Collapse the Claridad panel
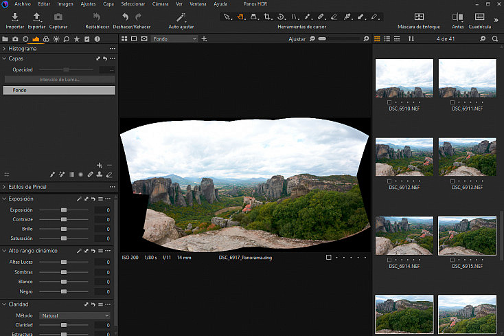Screen dimensions: 504x336 (4, 304)
